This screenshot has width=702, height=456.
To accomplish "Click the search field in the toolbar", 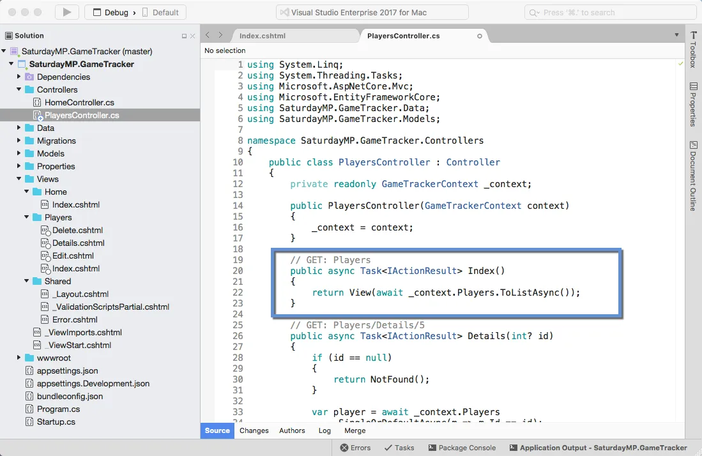I will (610, 13).
